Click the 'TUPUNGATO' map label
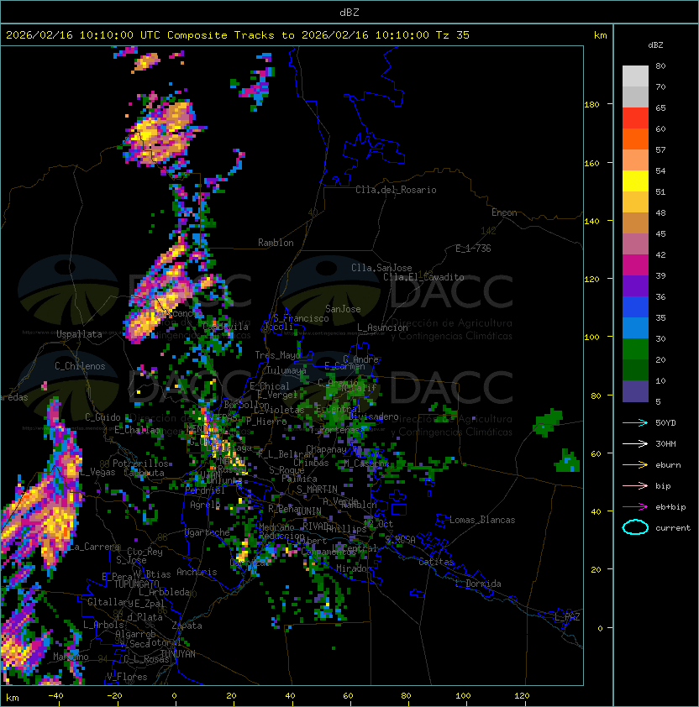 (x=136, y=584)
